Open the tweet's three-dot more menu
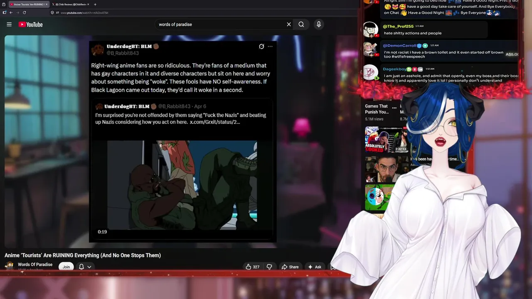Image resolution: width=532 pixels, height=299 pixels. (x=270, y=47)
